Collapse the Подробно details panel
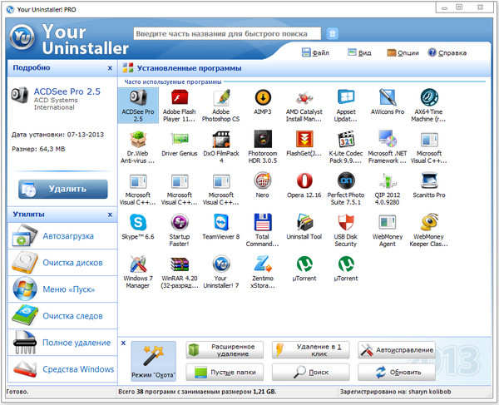 point(110,67)
